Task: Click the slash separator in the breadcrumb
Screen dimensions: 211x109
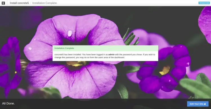Action: tap(31, 3)
